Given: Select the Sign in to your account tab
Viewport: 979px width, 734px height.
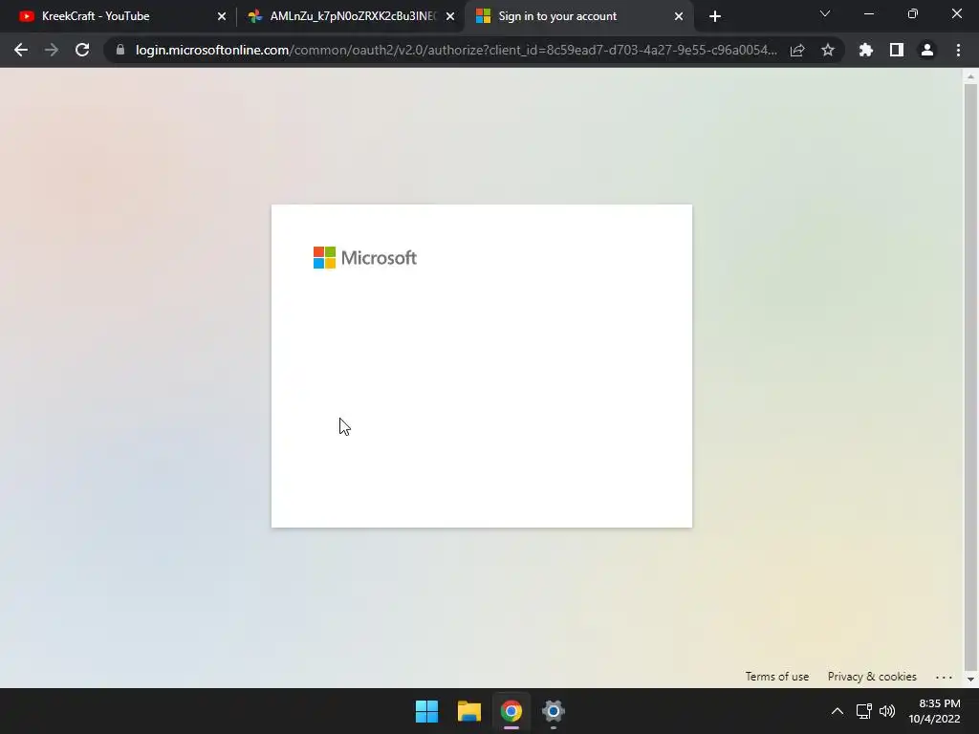Looking at the screenshot, I should pos(578,16).
